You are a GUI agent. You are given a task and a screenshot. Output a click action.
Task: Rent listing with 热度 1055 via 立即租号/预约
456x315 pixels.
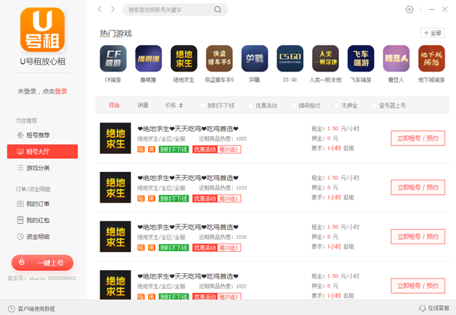(x=418, y=138)
